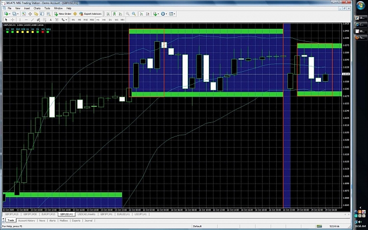Open the Help menu
Image resolution: width=368 pixels, height=230 pixels.
click(69, 8)
